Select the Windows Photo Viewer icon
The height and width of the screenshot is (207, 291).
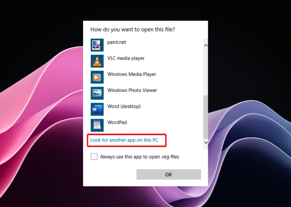pos(97,93)
